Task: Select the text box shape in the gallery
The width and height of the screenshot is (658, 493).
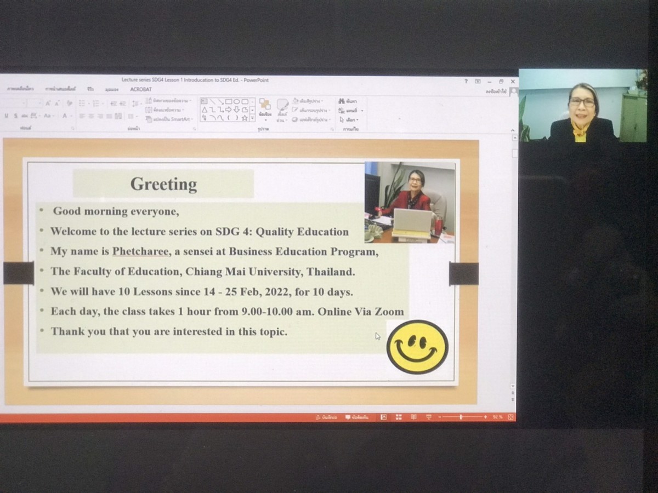Action: click(x=204, y=101)
